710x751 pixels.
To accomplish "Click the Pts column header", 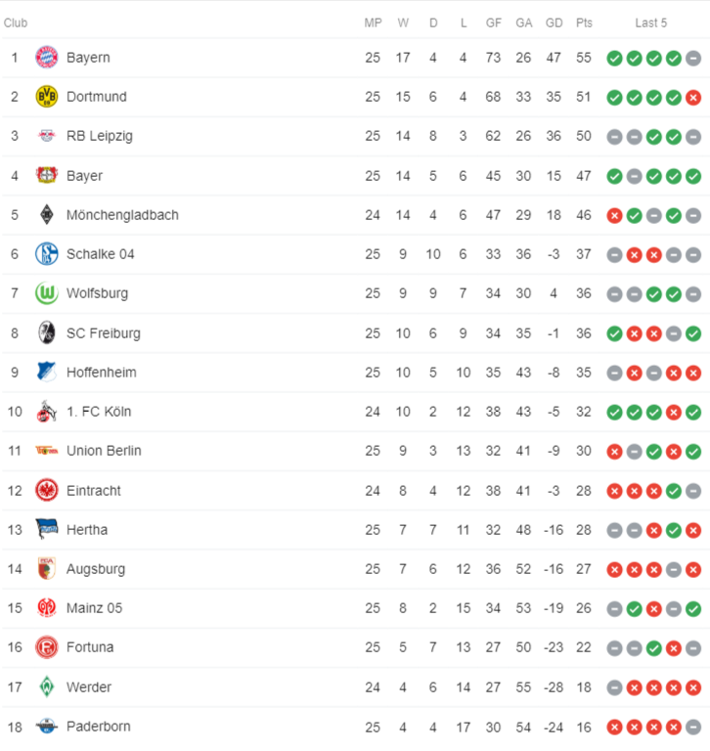I will tap(584, 23).
